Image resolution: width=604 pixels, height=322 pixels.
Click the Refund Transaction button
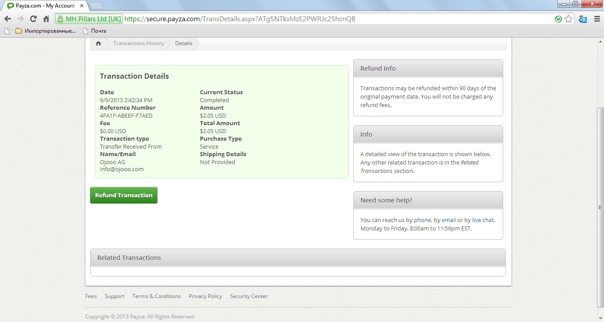click(124, 195)
